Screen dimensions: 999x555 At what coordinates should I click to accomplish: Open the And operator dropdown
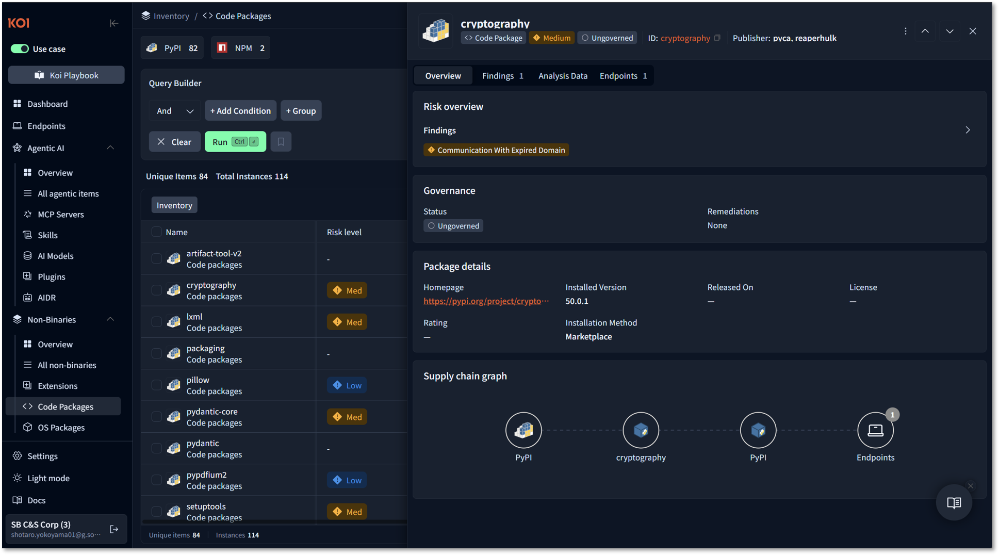pyautogui.click(x=175, y=110)
